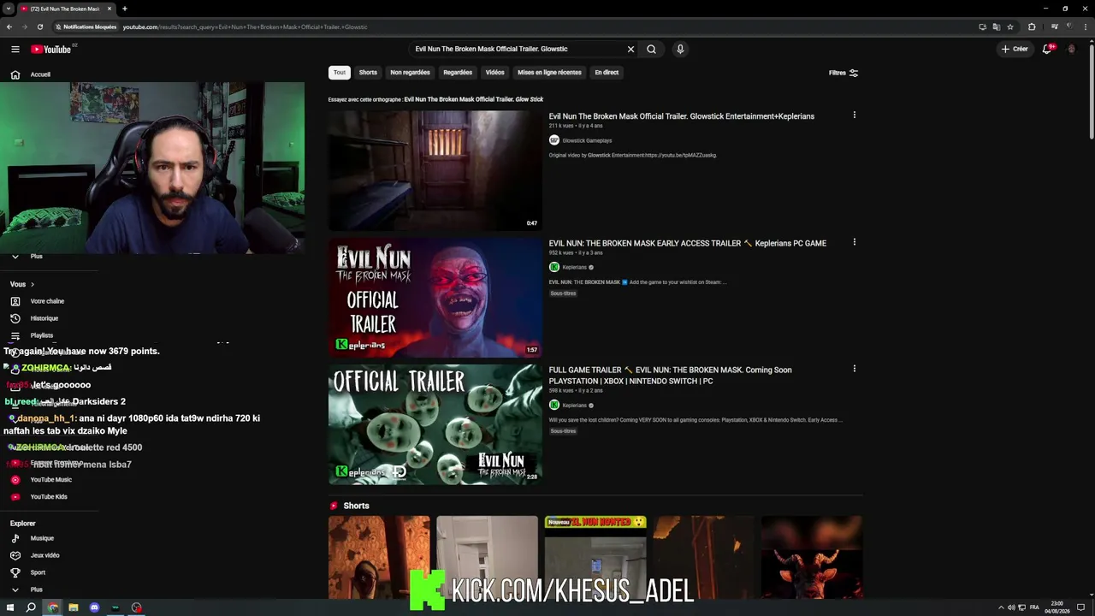Screen dimensions: 1095x616
Task: Open more options for Early Access Trailer
Action: pos(854,242)
